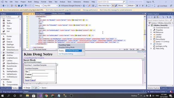Open Microsoft Store from the taskbar
174x98 pixels.
(34, 96)
